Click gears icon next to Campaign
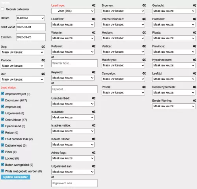Viewport: 197px width, 189px height. coord(144,73)
